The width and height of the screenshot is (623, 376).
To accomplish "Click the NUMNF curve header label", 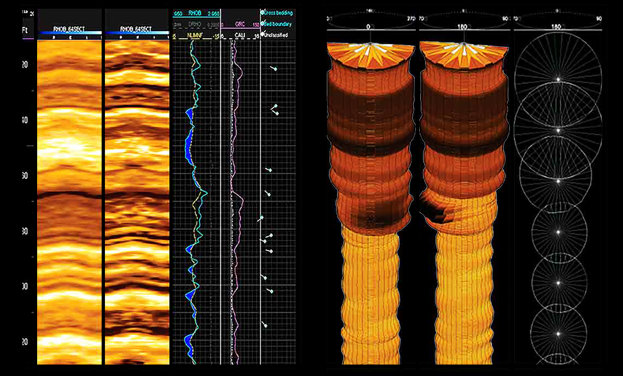I will click(x=195, y=35).
